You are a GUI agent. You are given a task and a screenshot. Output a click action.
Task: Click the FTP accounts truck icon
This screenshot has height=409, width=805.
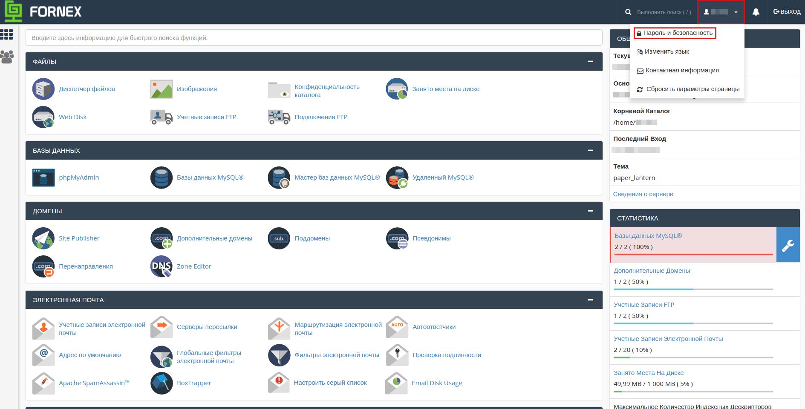point(162,117)
